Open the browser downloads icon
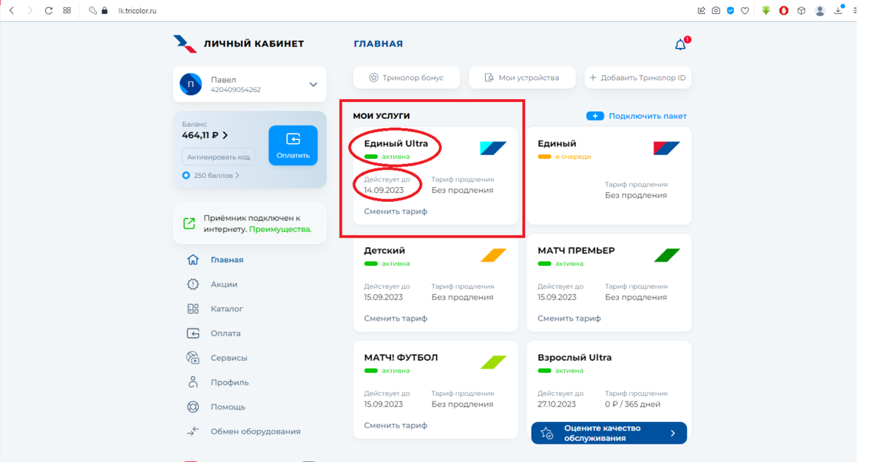Image resolution: width=874 pixels, height=462 pixels. 838,10
